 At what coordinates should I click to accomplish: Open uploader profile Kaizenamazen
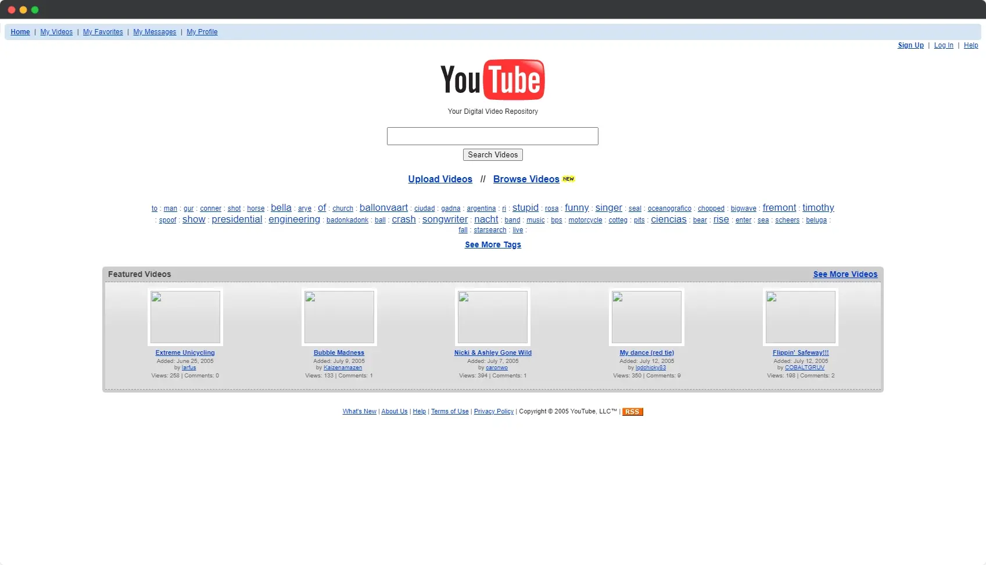[x=343, y=368]
